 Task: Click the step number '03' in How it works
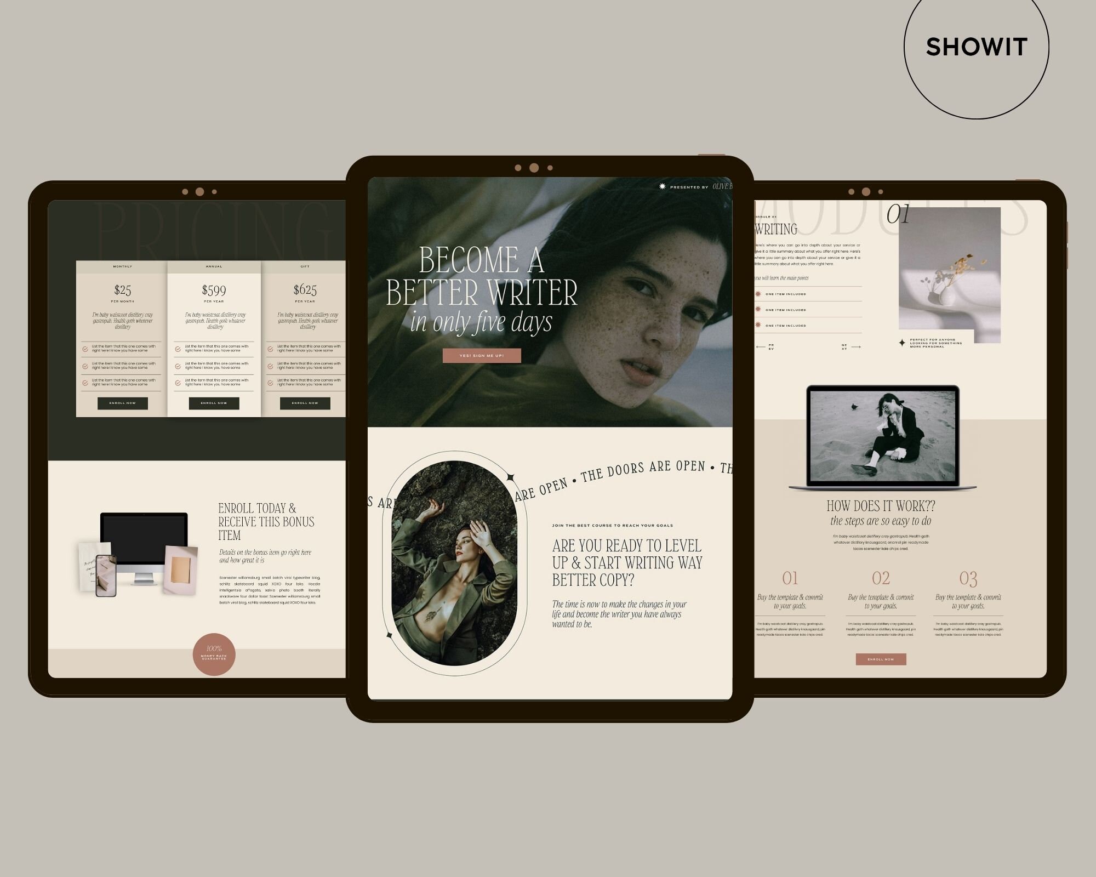pyautogui.click(x=968, y=578)
